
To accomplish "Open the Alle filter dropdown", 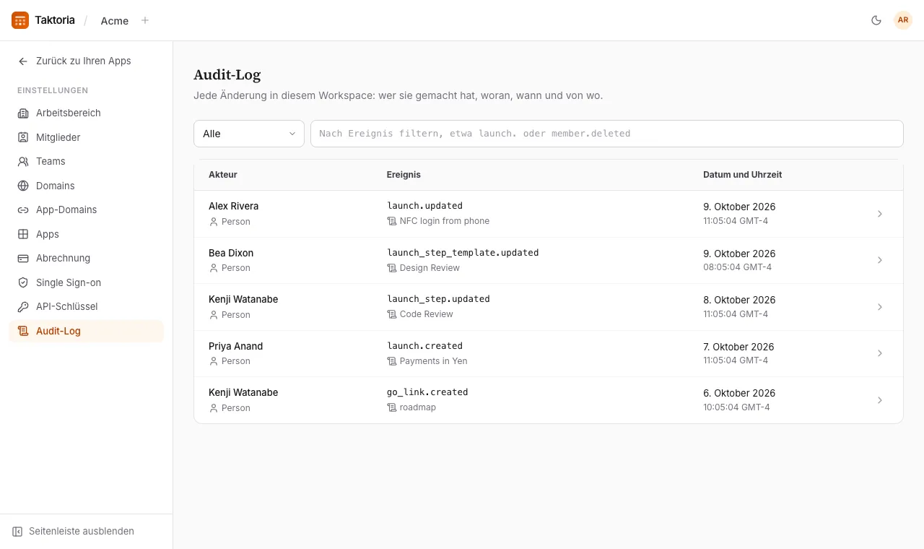I will coord(249,134).
